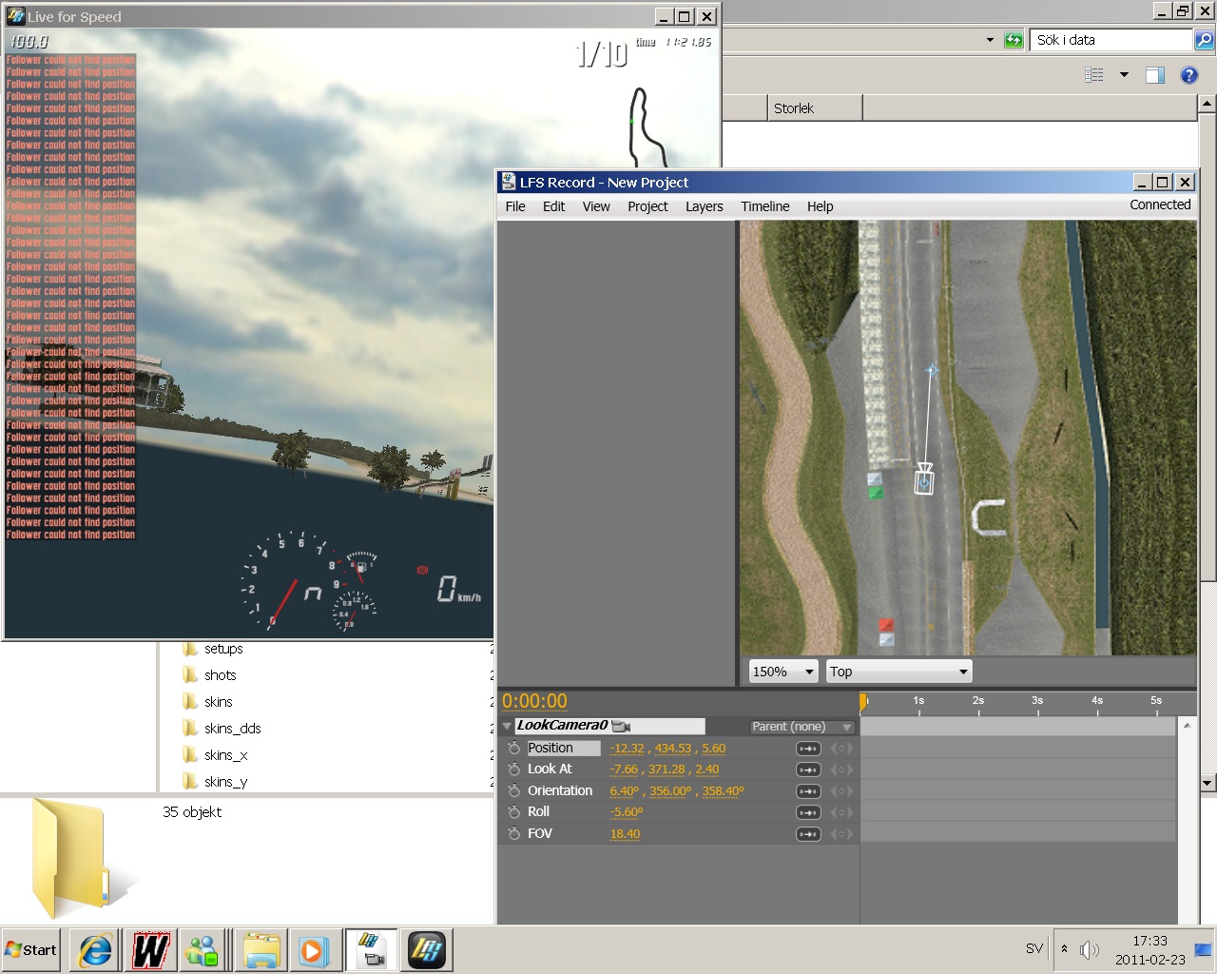Edit the Roll value -5.60°
The width and height of the screenshot is (1217, 974).
[627, 812]
